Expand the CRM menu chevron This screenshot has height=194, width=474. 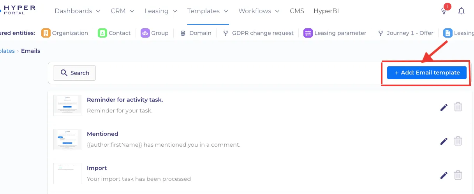132,11
